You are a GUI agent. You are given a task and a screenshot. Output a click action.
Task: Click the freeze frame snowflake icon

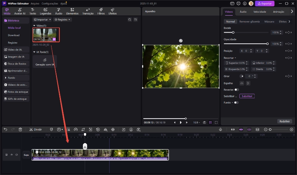click(x=113, y=130)
